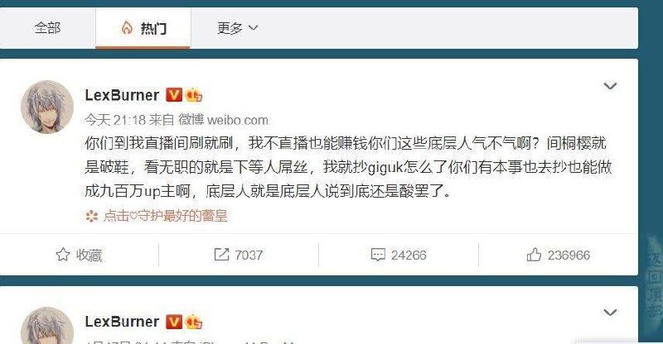Click LexBurner's avatar on the first post

point(47,107)
